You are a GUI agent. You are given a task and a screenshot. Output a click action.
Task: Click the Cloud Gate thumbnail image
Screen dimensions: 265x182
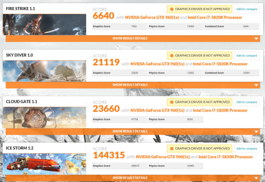tap(45, 117)
